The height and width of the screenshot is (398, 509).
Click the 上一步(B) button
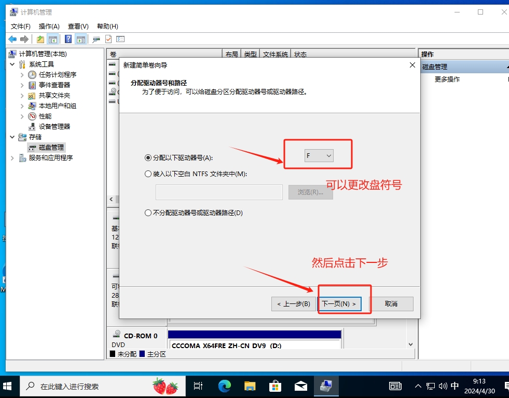tap(294, 304)
